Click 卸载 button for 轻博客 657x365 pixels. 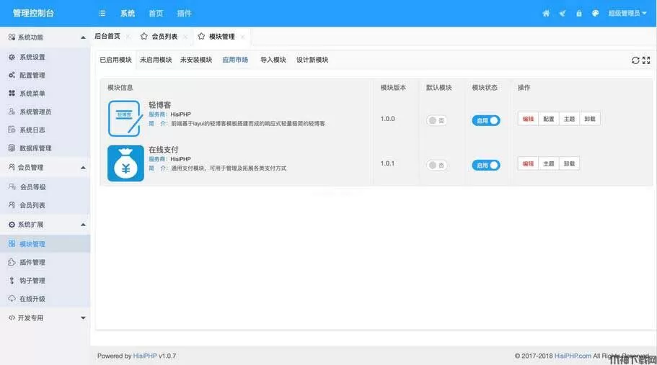pyautogui.click(x=590, y=119)
